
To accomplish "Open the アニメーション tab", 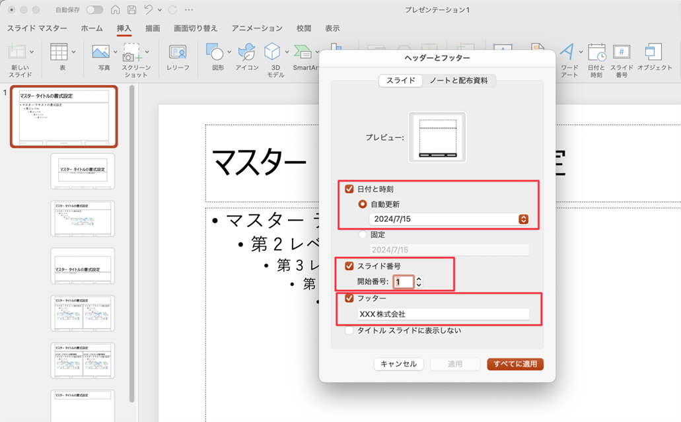I will (x=257, y=28).
